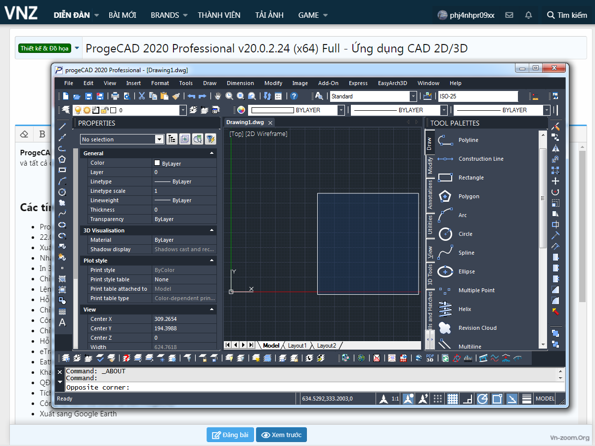
Task: Toggle Lineweight display in status bar
Action: tap(527, 399)
